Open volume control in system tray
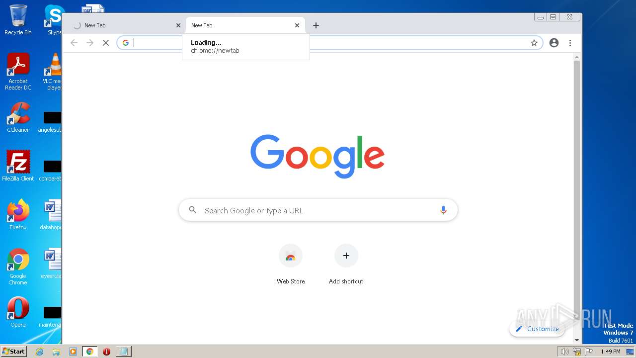 (564, 352)
